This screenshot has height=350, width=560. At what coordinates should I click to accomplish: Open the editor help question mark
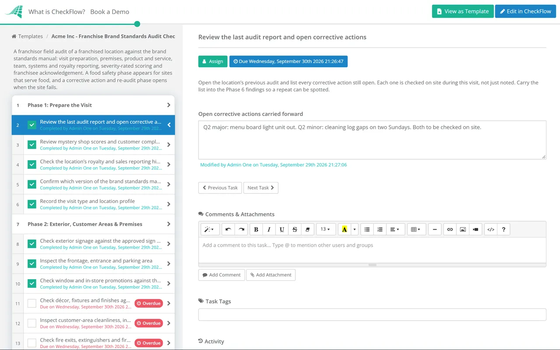coord(504,229)
